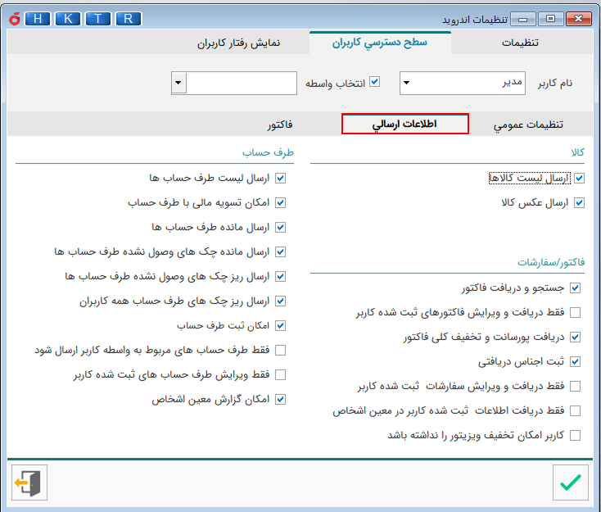Click the exit door icon
This screenshot has width=601, height=512.
pos(30,483)
